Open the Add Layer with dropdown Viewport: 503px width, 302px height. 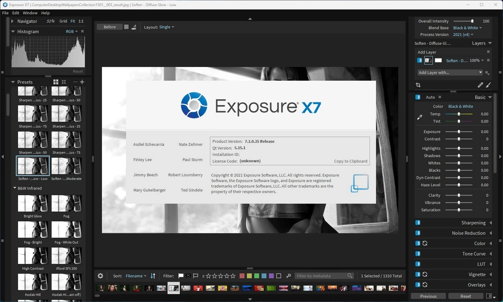(x=450, y=72)
